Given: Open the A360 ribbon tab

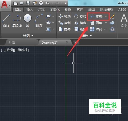Looking at the screenshot, I should [122, 9].
